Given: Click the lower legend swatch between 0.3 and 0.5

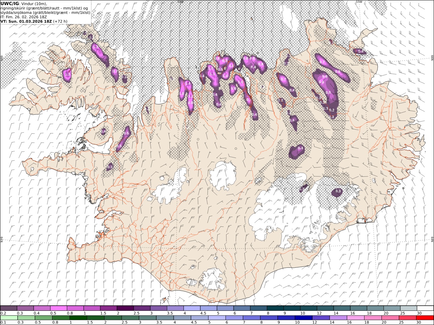Looking at the screenshot, I should click(26, 318).
